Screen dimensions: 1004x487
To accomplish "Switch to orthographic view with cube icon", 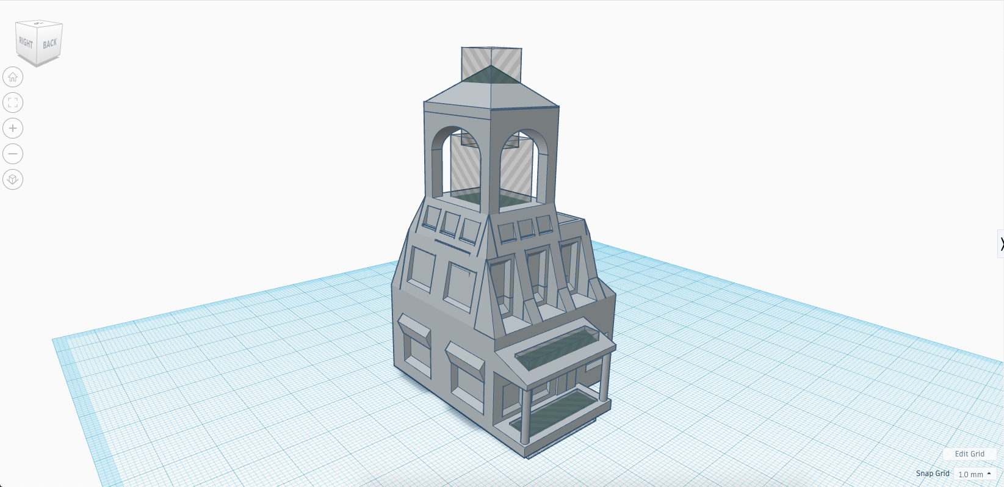I will pos(13,179).
